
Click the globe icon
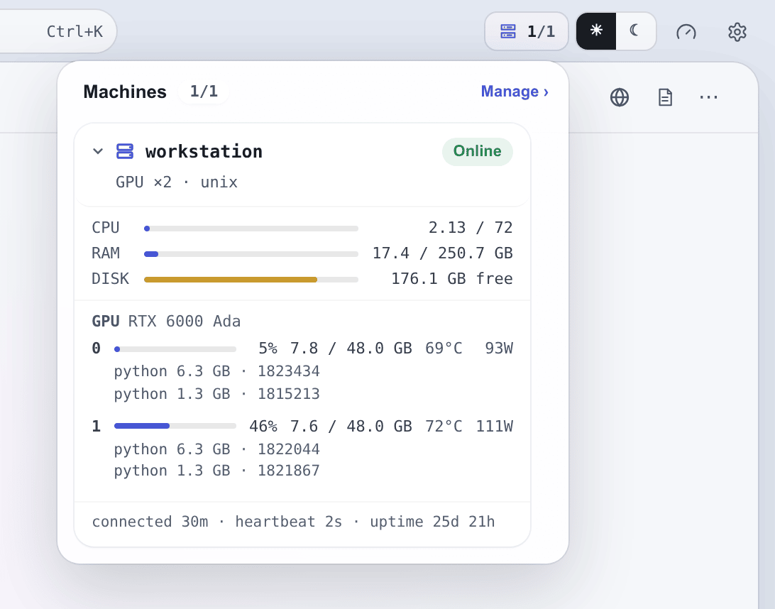click(x=620, y=97)
